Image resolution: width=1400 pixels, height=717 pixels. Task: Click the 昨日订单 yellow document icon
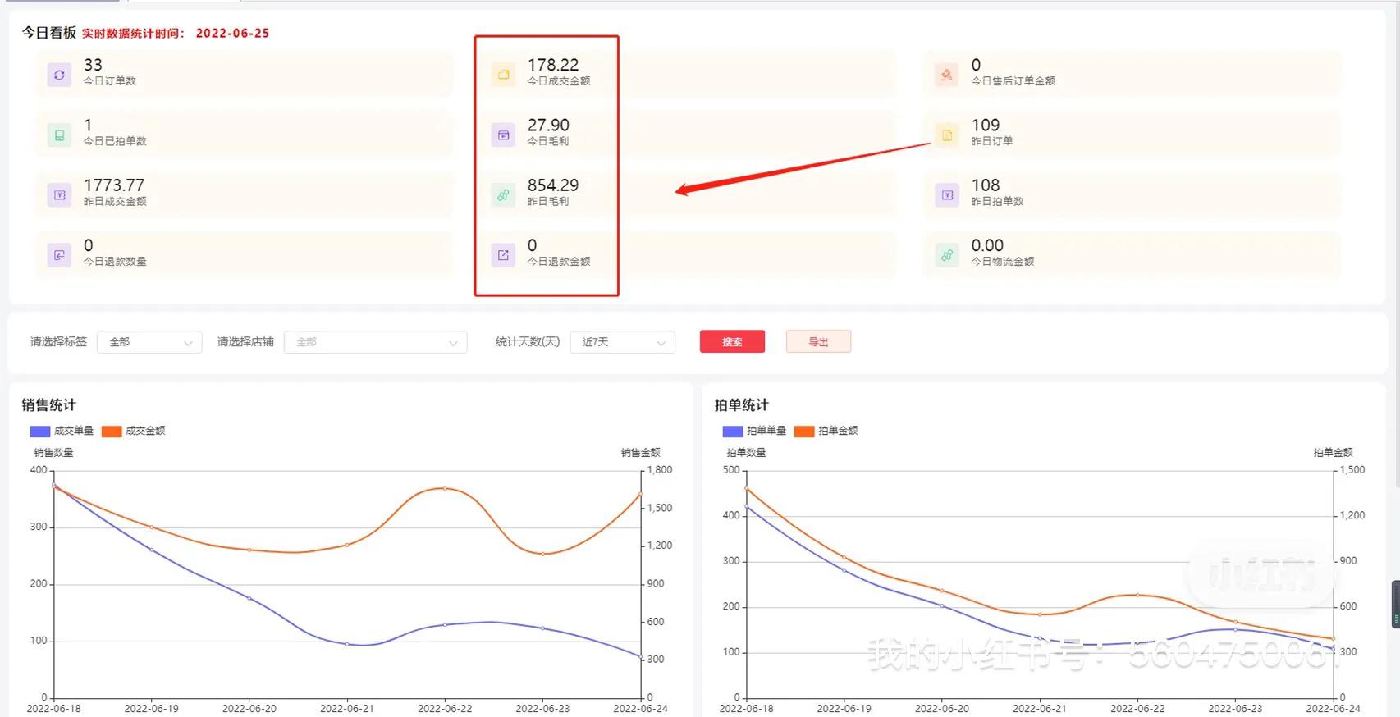947,135
